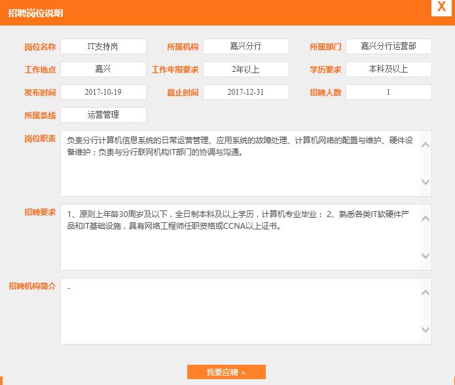Click the 学历要求 field showing 本科及以上
The width and height of the screenshot is (455, 385).
coord(388,69)
